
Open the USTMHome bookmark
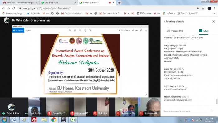coord(144,13)
